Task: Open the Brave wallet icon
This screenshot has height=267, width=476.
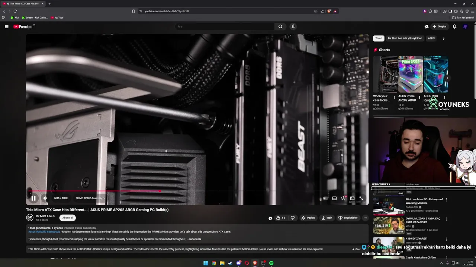Action: (x=456, y=11)
